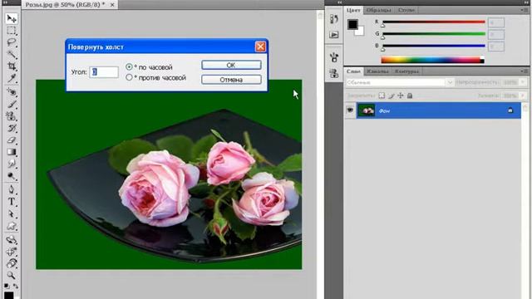The image size is (532, 299).
Task: Switch to the Образцы tab
Action: point(379,10)
